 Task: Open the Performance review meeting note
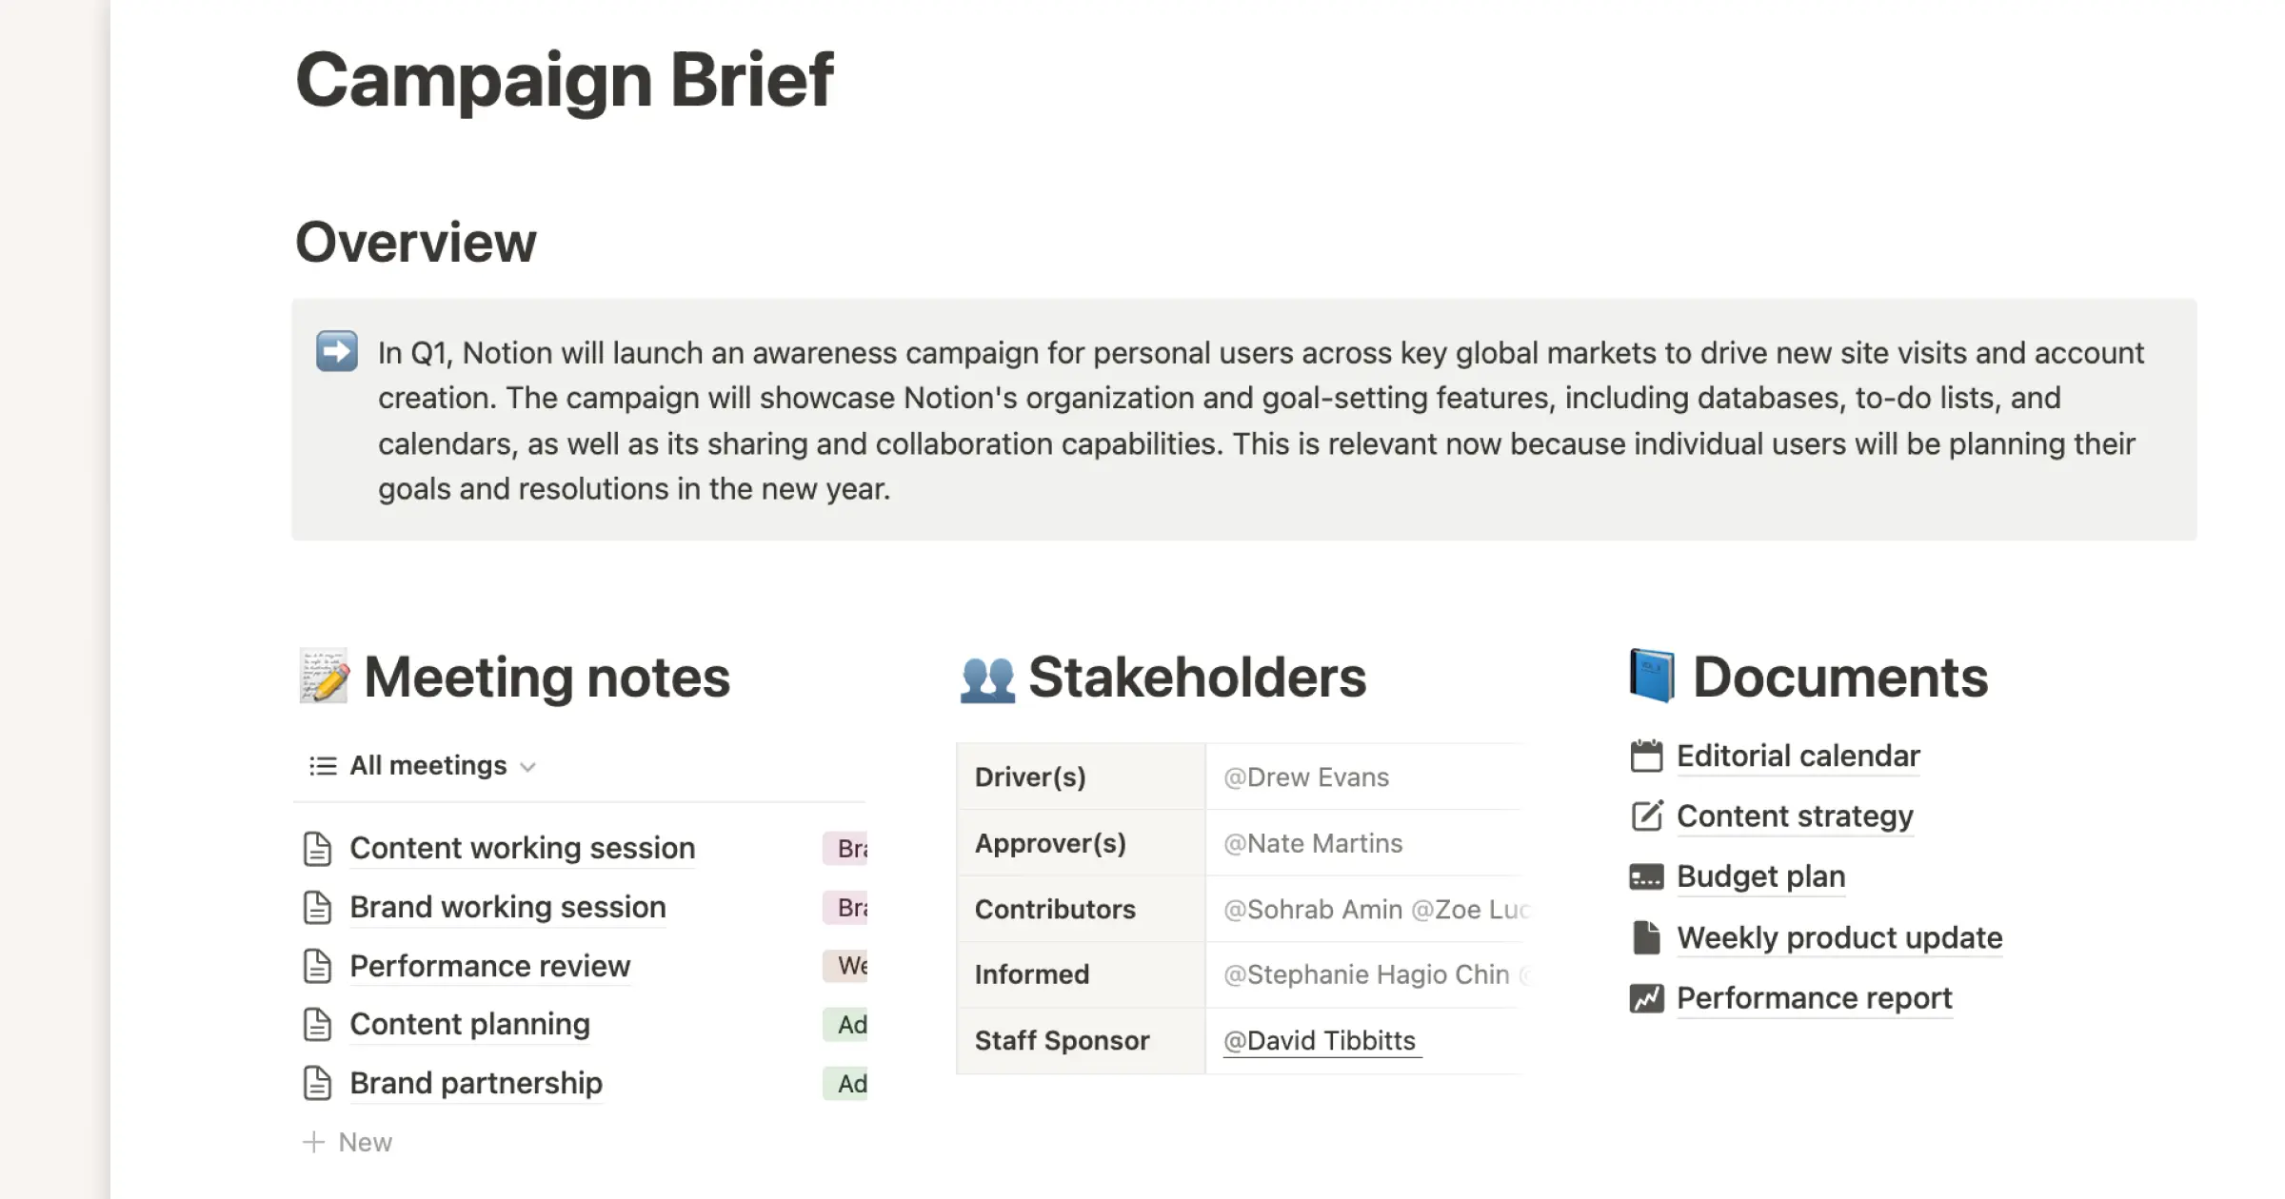click(x=489, y=965)
